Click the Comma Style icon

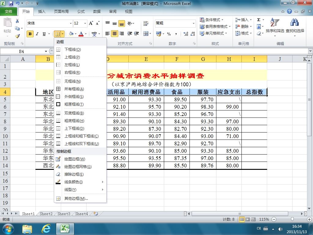[x=176, y=34]
